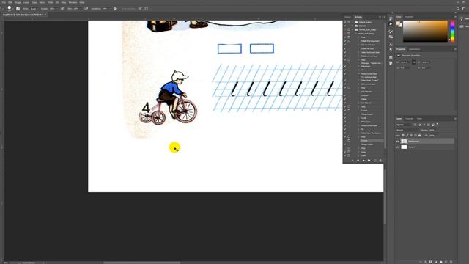
Task: Open collapsed Character panel icon
Action: (391, 44)
